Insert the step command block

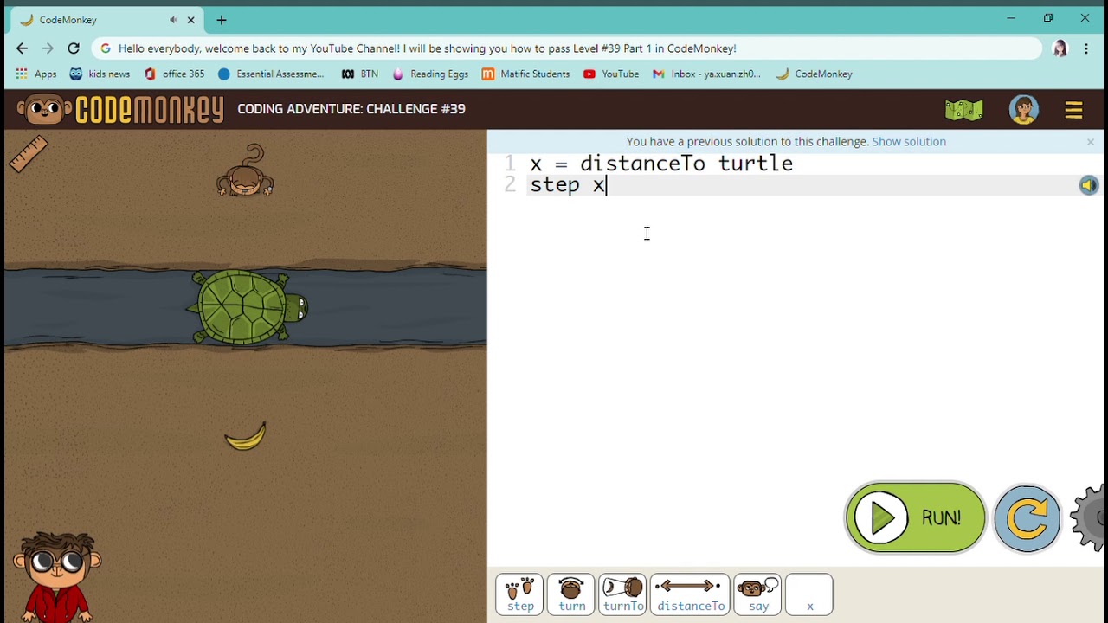click(x=519, y=594)
